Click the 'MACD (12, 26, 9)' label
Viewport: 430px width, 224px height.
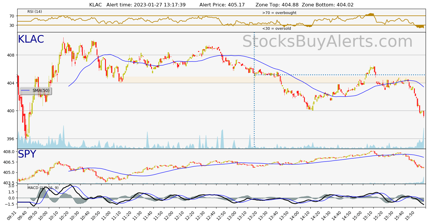[43, 188]
